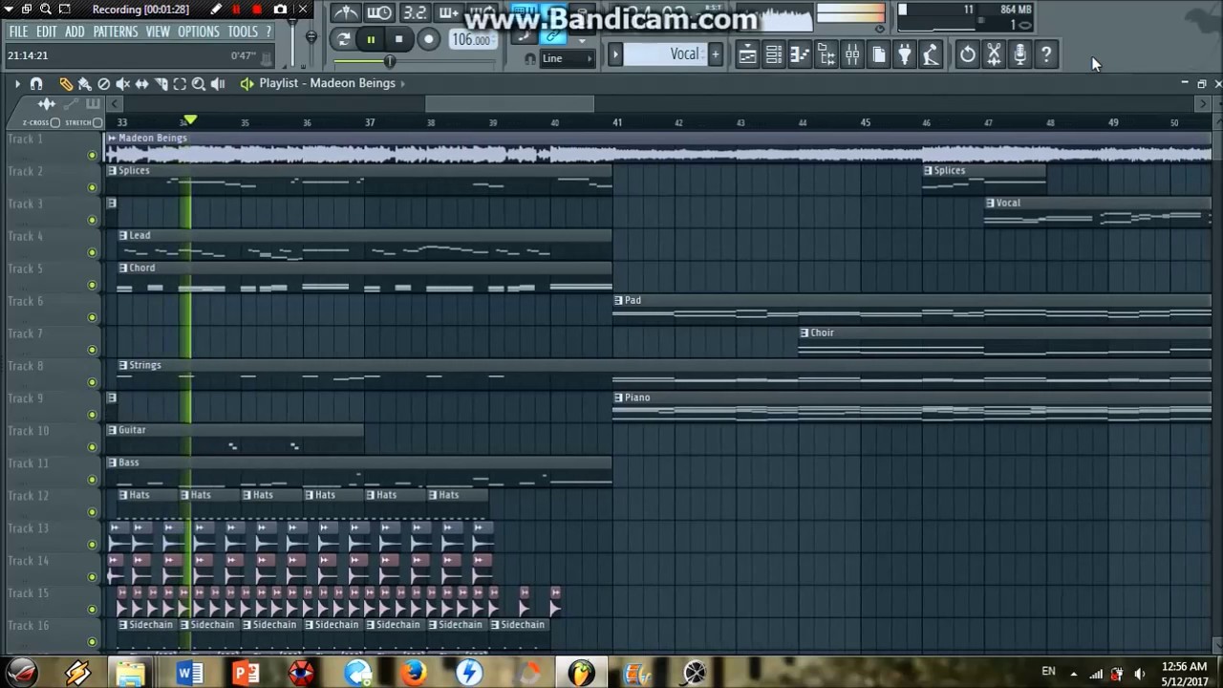The width and height of the screenshot is (1223, 688).
Task: Open the PATTERNS menu
Action: 116,32
